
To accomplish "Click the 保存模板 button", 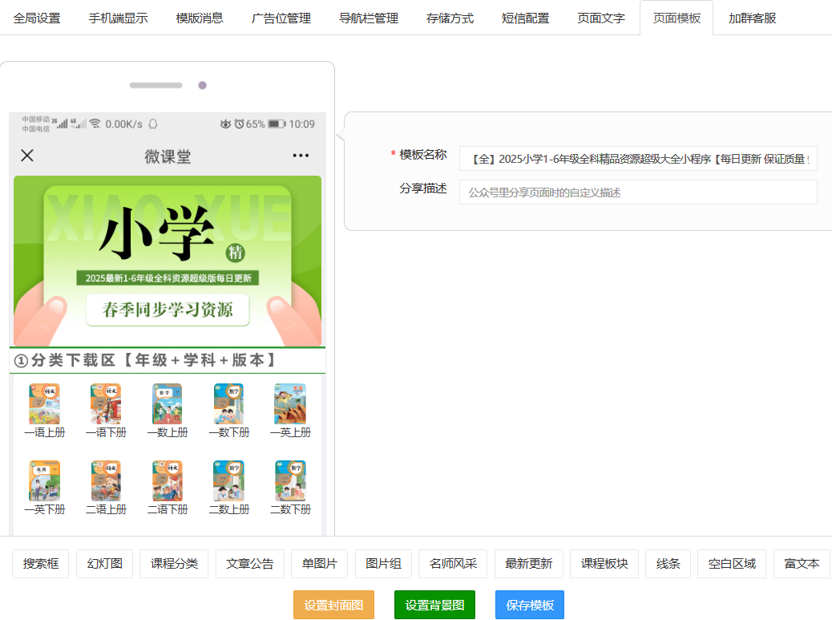I will click(x=529, y=605).
